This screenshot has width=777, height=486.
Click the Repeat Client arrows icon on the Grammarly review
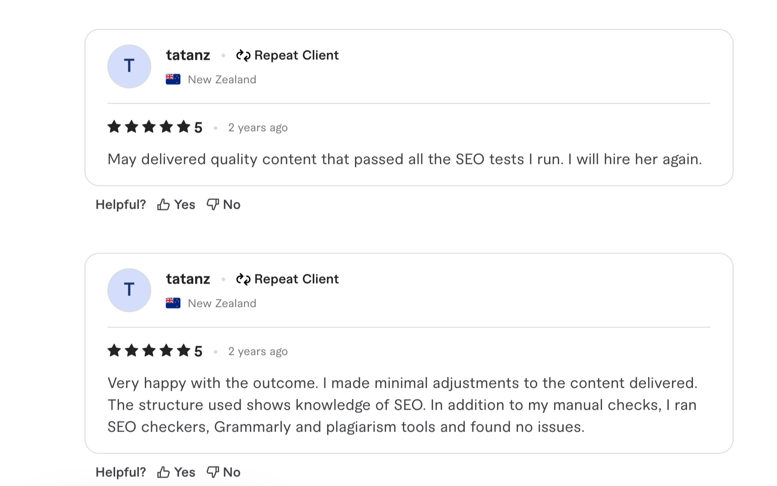[243, 280]
